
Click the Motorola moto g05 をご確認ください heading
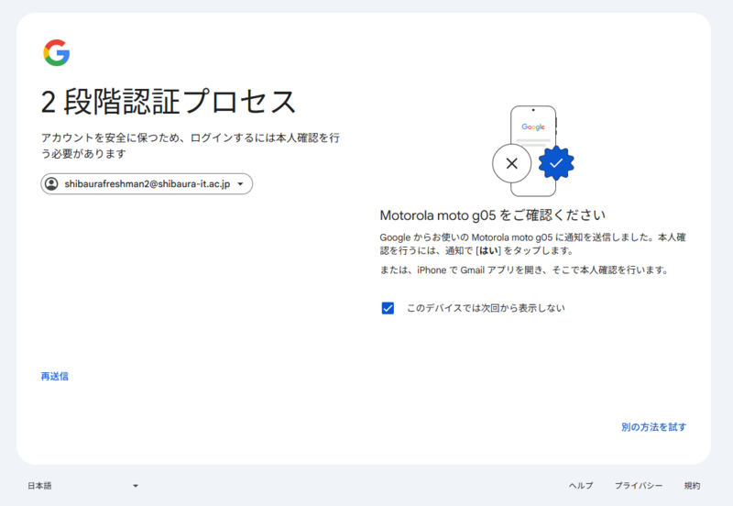coord(493,215)
